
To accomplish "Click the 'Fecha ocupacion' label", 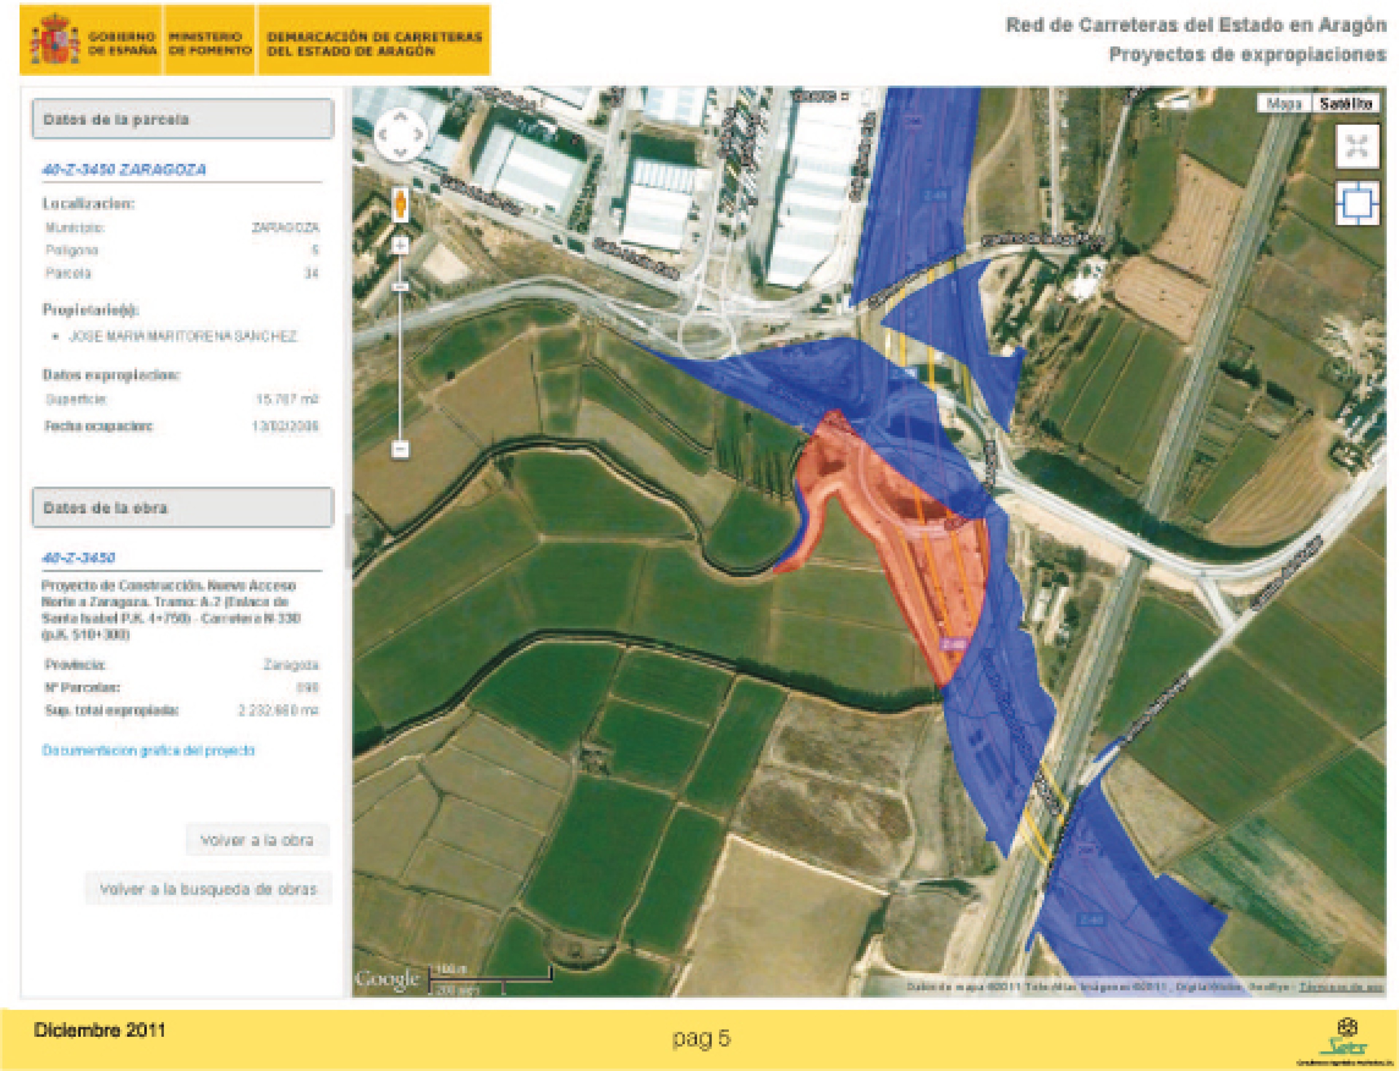I will (x=99, y=426).
